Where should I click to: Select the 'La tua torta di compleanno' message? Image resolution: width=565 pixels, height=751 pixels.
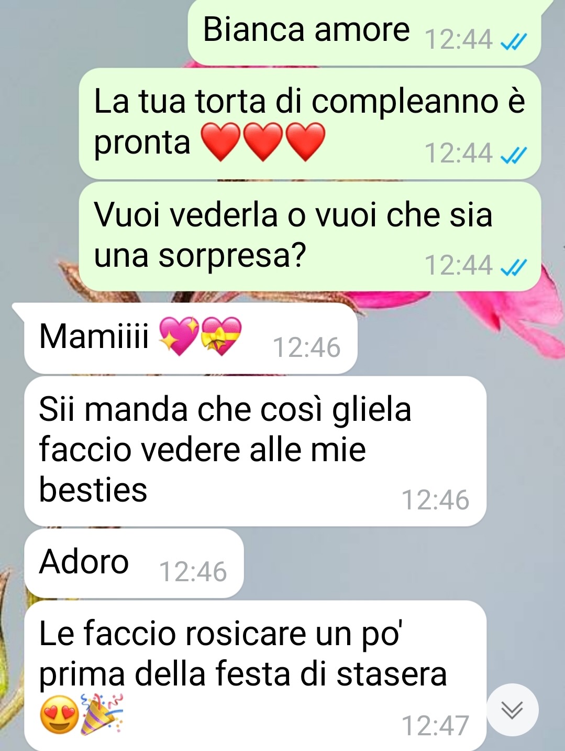[310, 124]
